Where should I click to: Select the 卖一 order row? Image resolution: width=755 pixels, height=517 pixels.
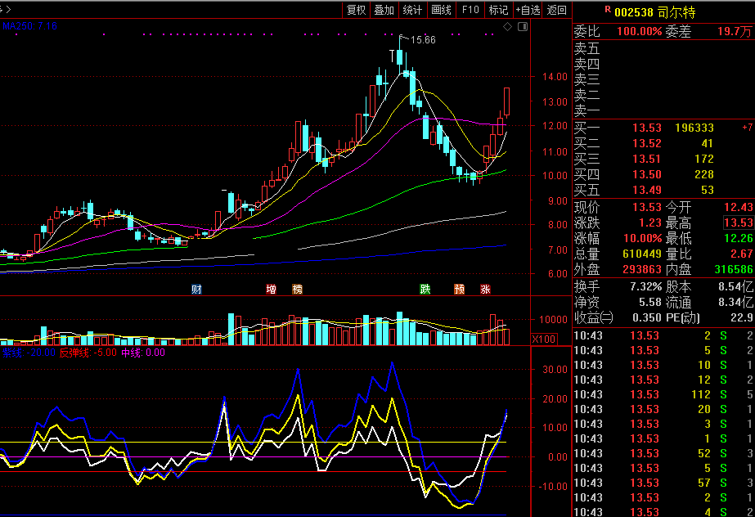coord(663,110)
